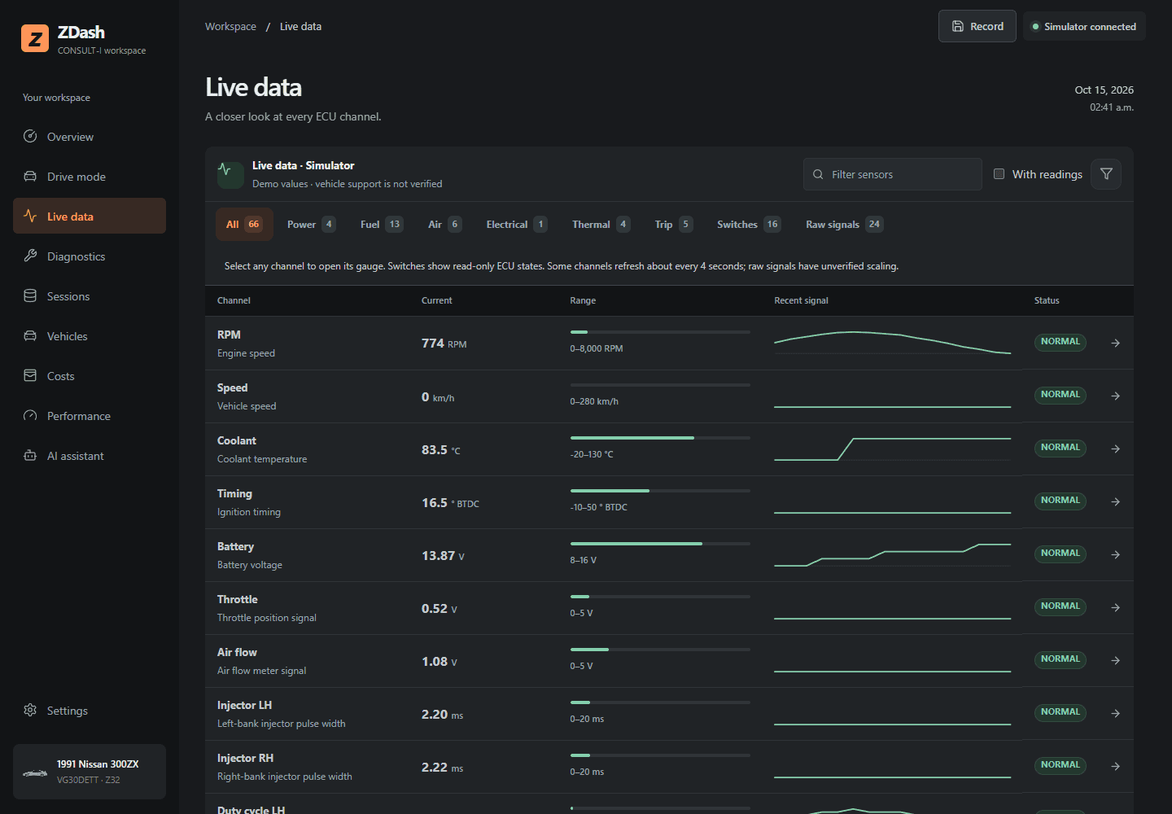This screenshot has height=814, width=1172.
Task: Click the Oct 15, 2026 date text
Action: tap(1104, 90)
